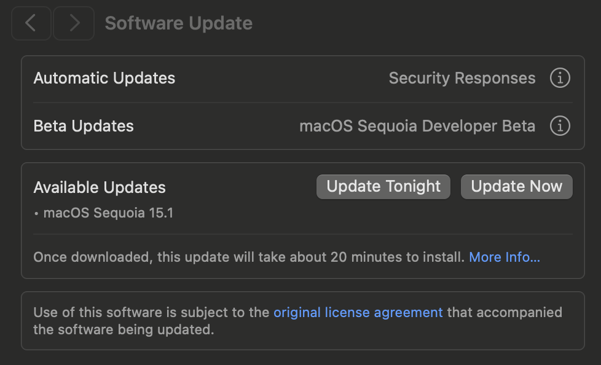Open the original license agreement link

point(358,312)
